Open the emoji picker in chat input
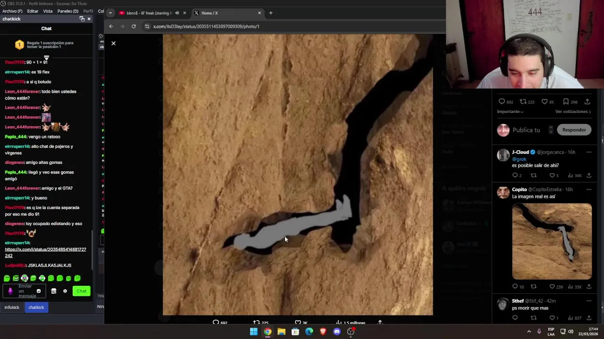 coord(39,291)
